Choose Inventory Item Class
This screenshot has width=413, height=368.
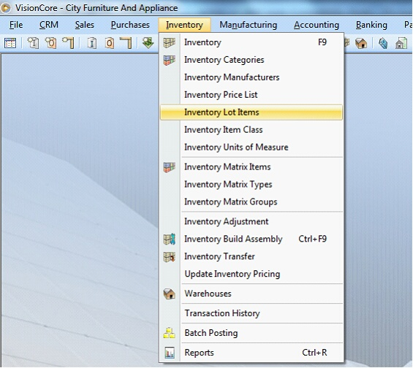[x=251, y=130]
